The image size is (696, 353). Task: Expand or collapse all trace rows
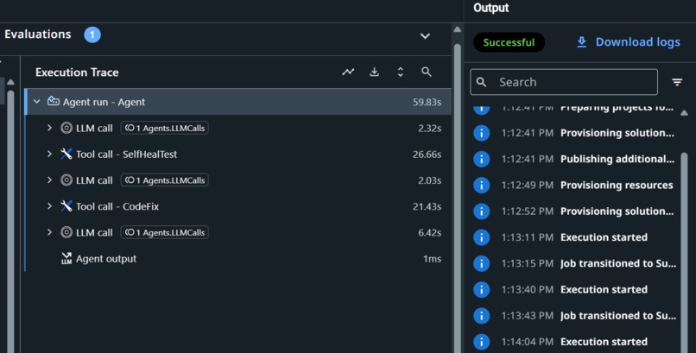[x=401, y=72]
